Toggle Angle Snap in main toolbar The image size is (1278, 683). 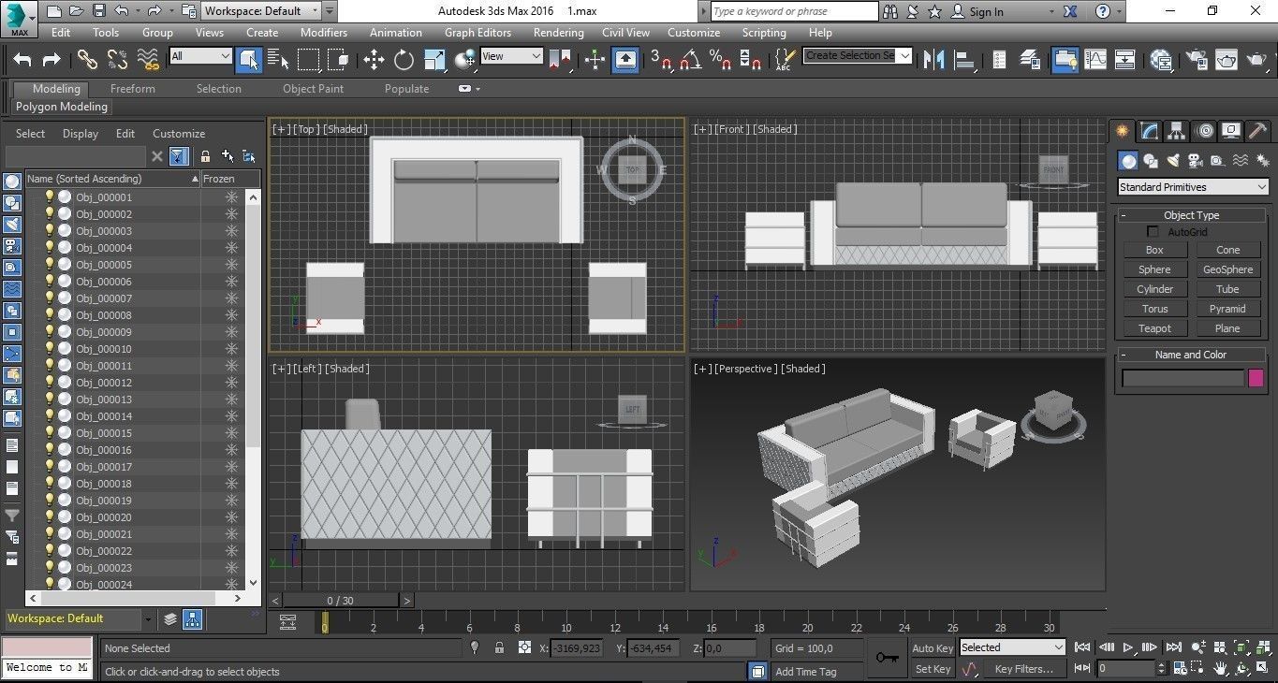pyautogui.click(x=691, y=59)
